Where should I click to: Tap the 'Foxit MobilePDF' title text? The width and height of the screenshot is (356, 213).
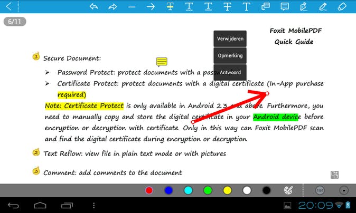pyautogui.click(x=296, y=31)
